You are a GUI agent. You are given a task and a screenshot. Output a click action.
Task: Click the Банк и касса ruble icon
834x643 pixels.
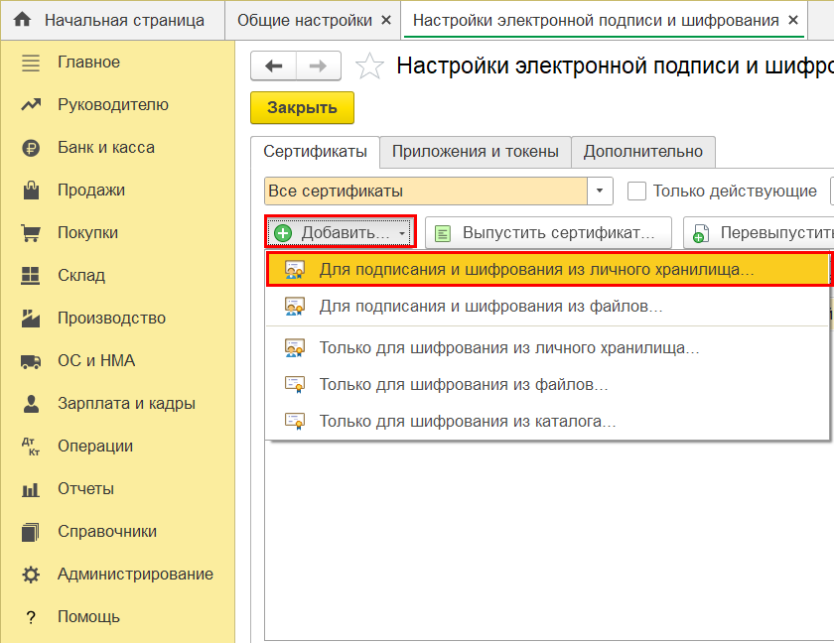click(31, 148)
